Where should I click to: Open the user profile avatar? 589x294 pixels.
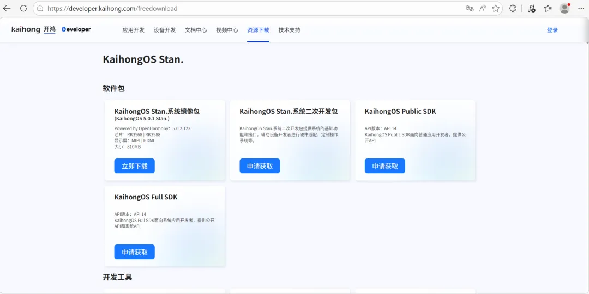coord(564,8)
